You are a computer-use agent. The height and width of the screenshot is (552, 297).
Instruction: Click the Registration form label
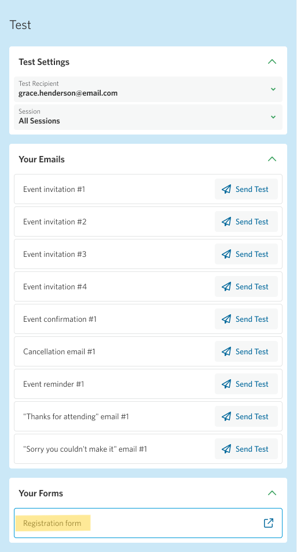point(52,523)
